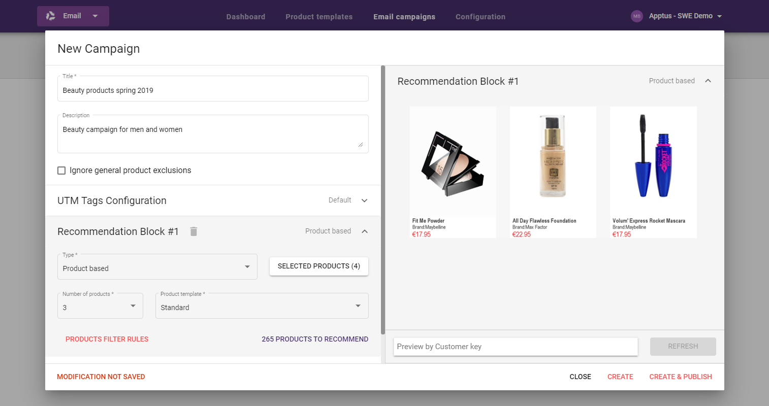Collapse the Recommendation Block #1 preview panel
The height and width of the screenshot is (406, 769).
tap(708, 81)
